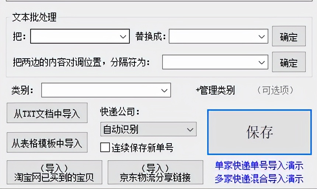Image resolution: width=317 pixels, height=189 pixels.
Task: Click 确定 next to 替换成 field
Action: coord(289,36)
